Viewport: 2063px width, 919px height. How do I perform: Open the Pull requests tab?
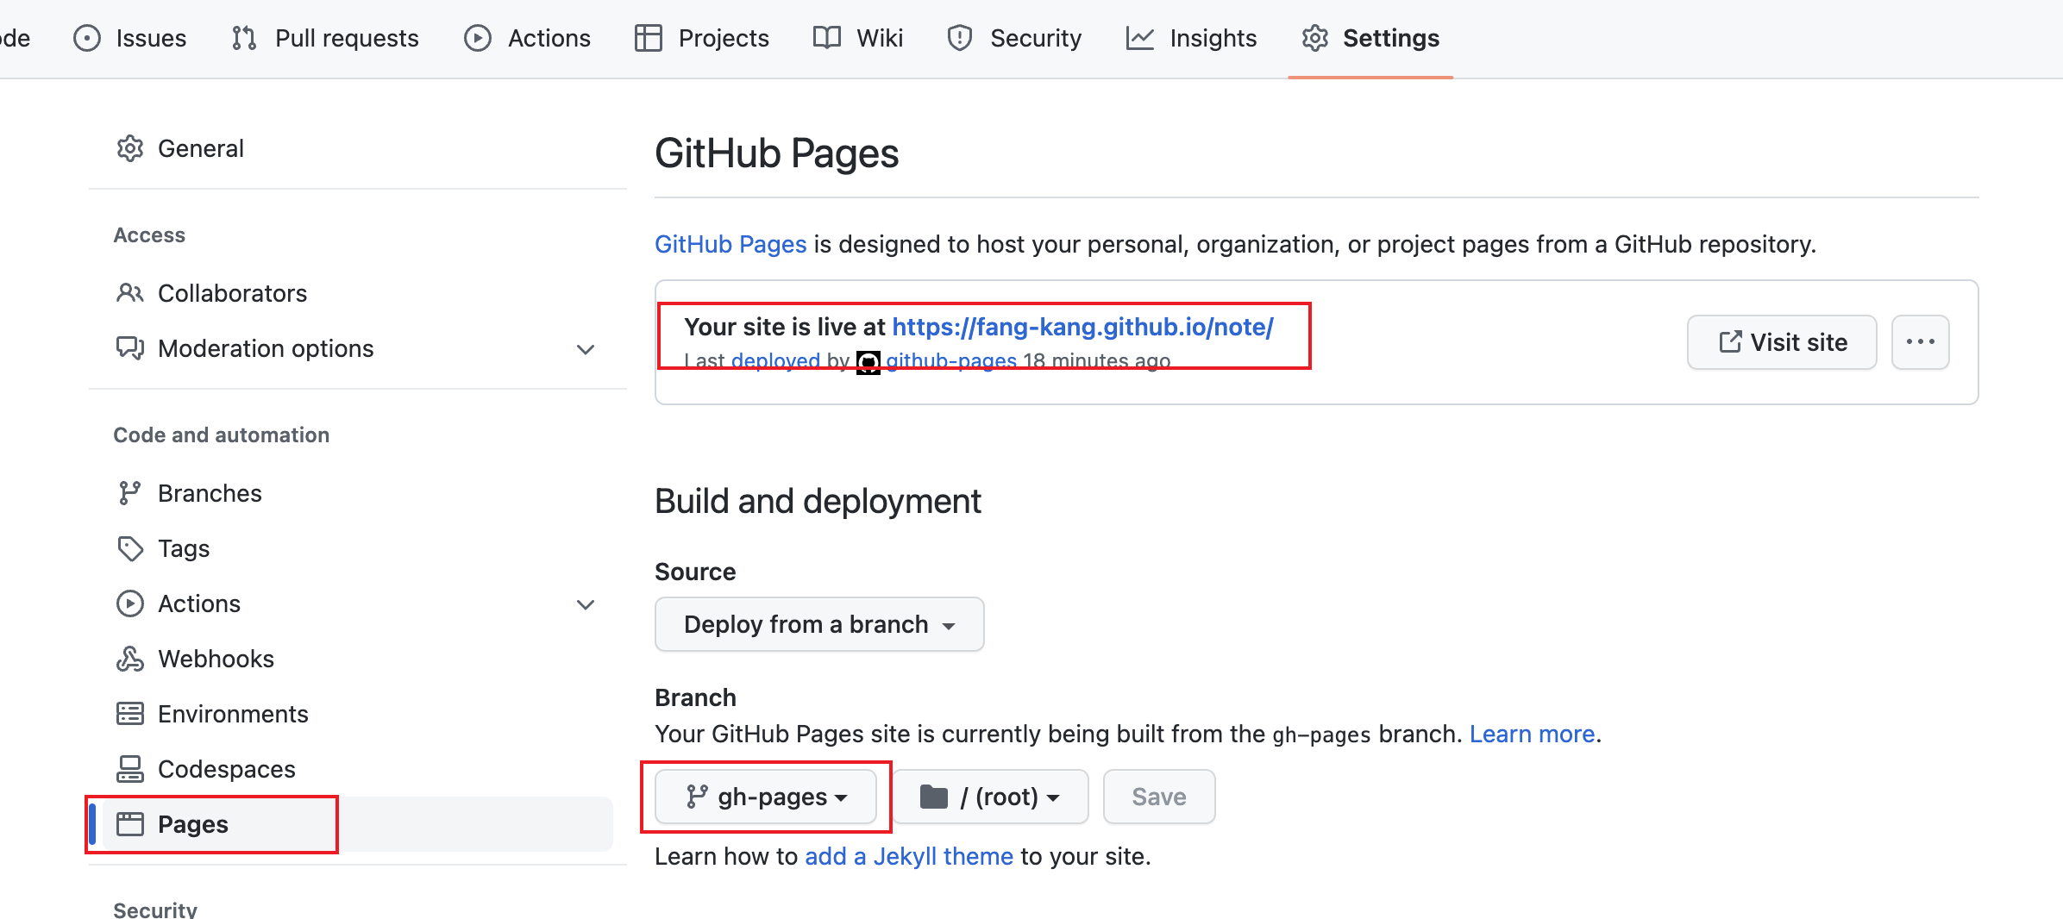coord(325,38)
